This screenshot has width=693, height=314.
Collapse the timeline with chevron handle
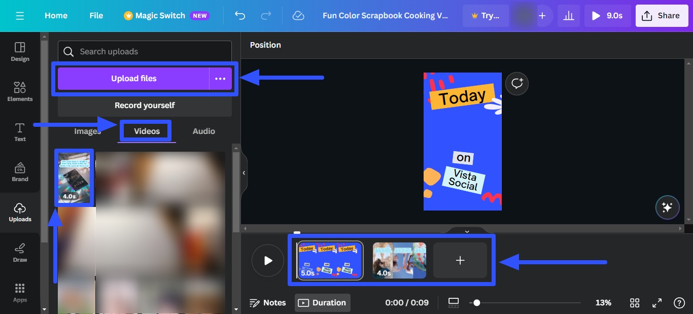click(467, 231)
